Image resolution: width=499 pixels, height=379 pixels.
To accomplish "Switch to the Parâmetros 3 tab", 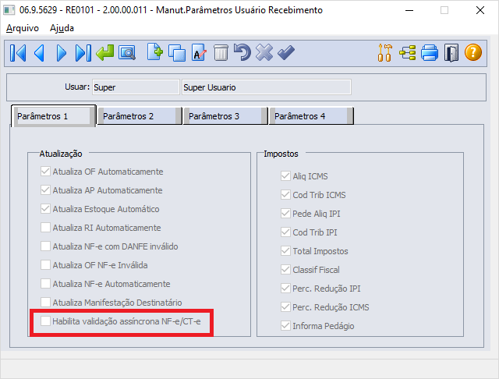I will click(x=225, y=116).
